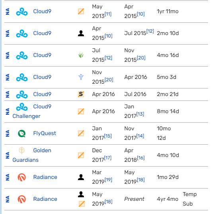This screenshot has width=220, height=214.
Task: Click the green FlyQuest logo
Action: point(22,134)
